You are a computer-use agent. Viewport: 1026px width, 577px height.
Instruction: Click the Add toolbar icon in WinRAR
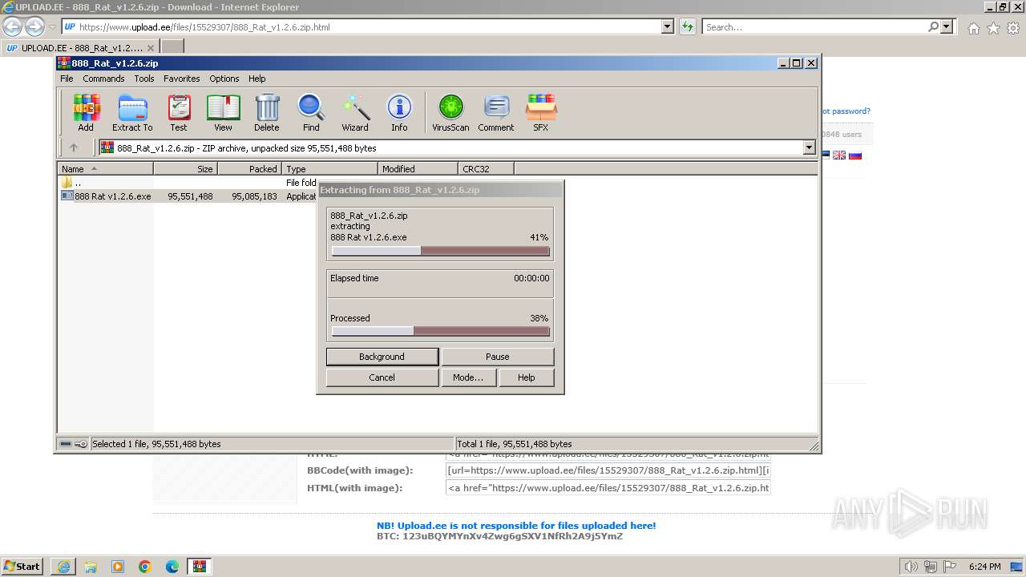click(86, 112)
